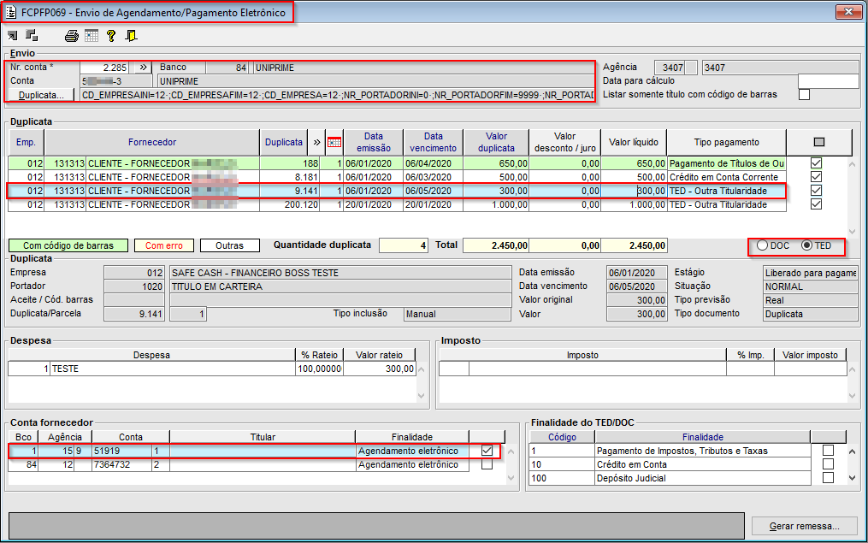
Task: Click the green Com código de barras legend
Action: (68, 245)
